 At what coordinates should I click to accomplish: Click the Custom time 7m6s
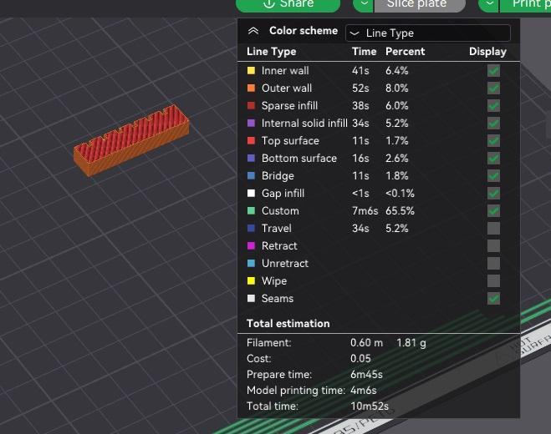[365, 211]
